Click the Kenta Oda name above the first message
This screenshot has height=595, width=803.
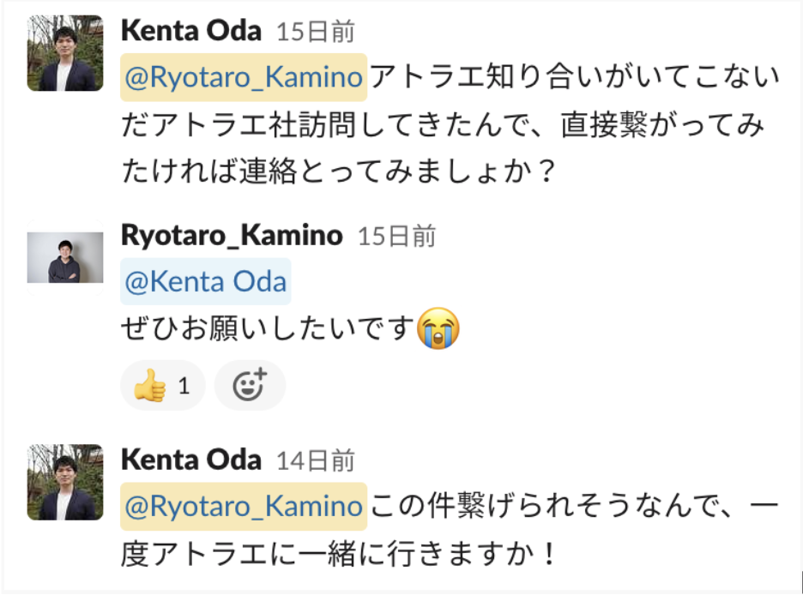(191, 31)
